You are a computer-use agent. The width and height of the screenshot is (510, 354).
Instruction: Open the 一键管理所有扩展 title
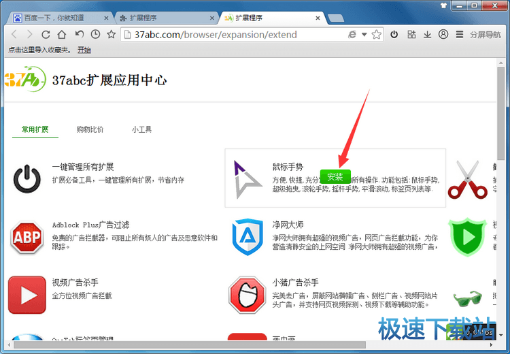point(83,167)
